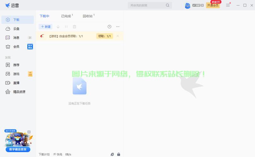This screenshot has height=157, width=255.
Task: Open the 数字藏品首发 ad thumbnail
Action: tap(18, 139)
